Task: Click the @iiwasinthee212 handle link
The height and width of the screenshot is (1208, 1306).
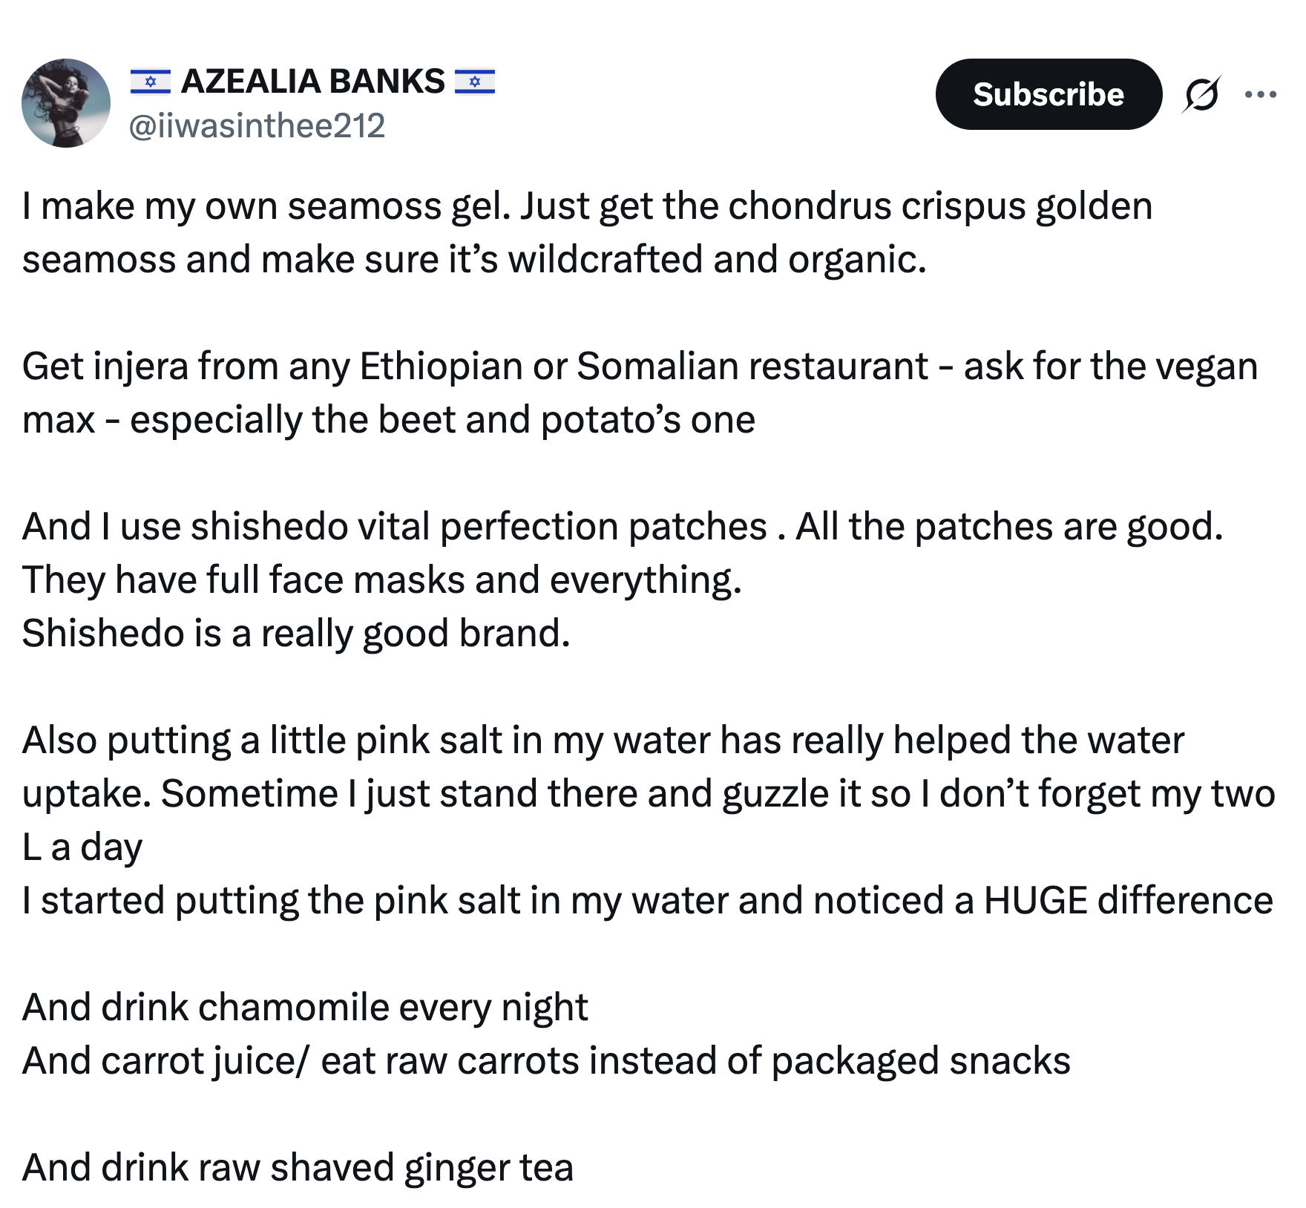Action: point(257,126)
